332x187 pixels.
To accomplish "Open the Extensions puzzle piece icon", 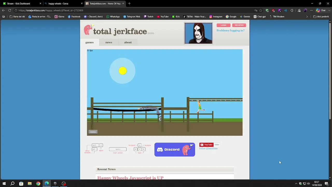I will 292,10.
